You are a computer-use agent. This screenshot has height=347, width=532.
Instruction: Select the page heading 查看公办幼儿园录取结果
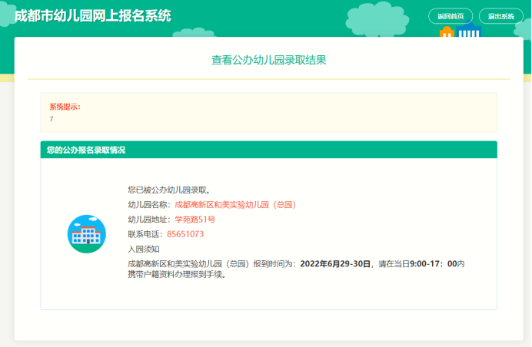268,60
